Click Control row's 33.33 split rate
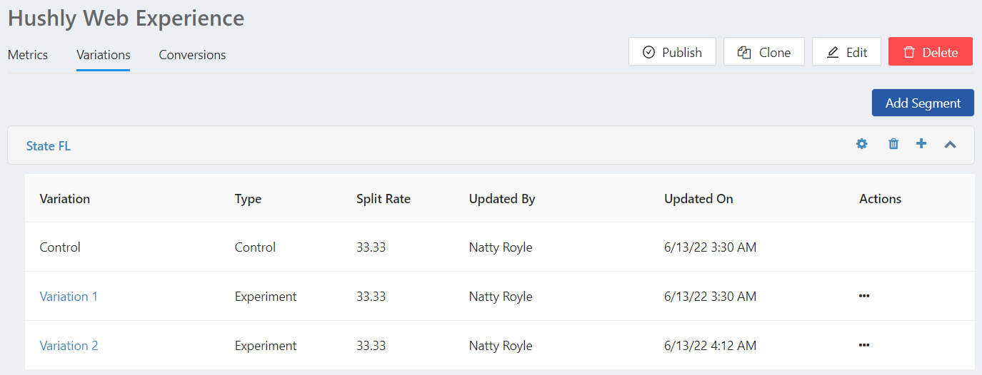982x375 pixels. (x=371, y=247)
